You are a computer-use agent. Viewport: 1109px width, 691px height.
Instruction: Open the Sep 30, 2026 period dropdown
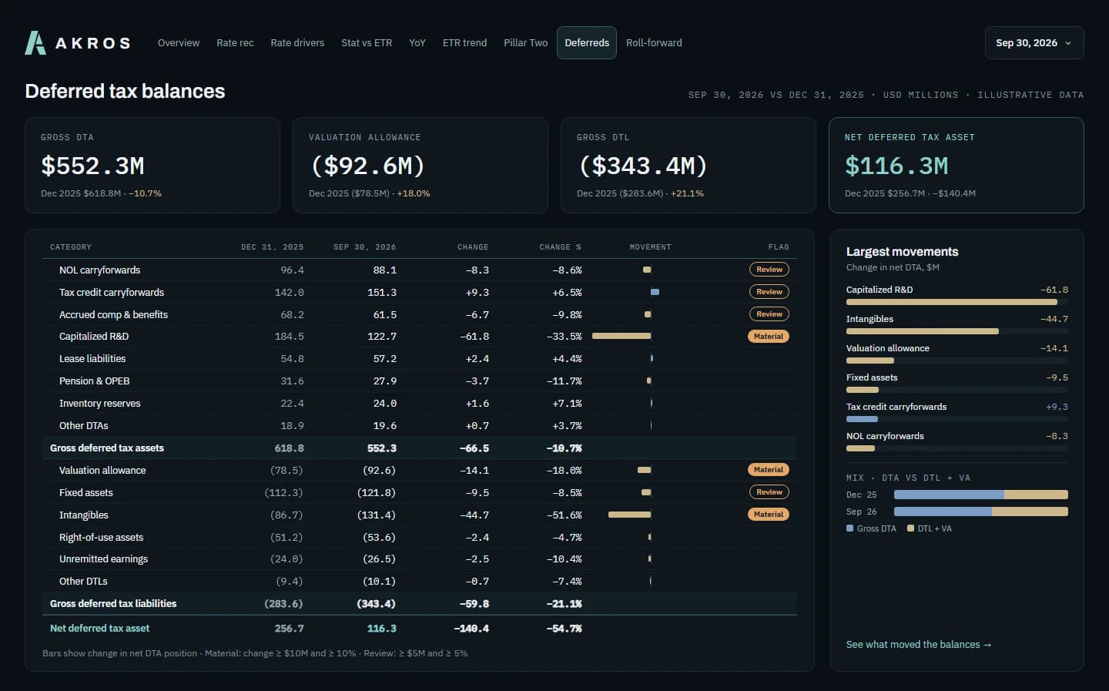point(1034,43)
